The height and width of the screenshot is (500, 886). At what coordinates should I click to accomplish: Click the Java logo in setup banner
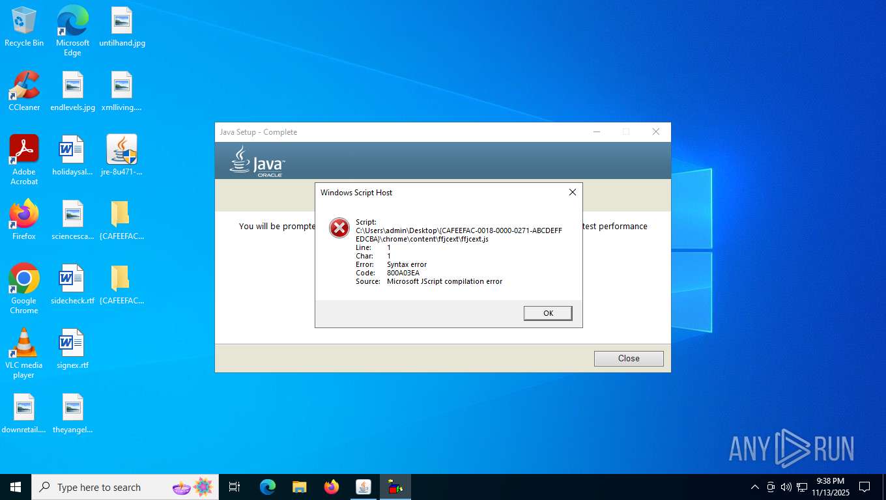(x=257, y=161)
